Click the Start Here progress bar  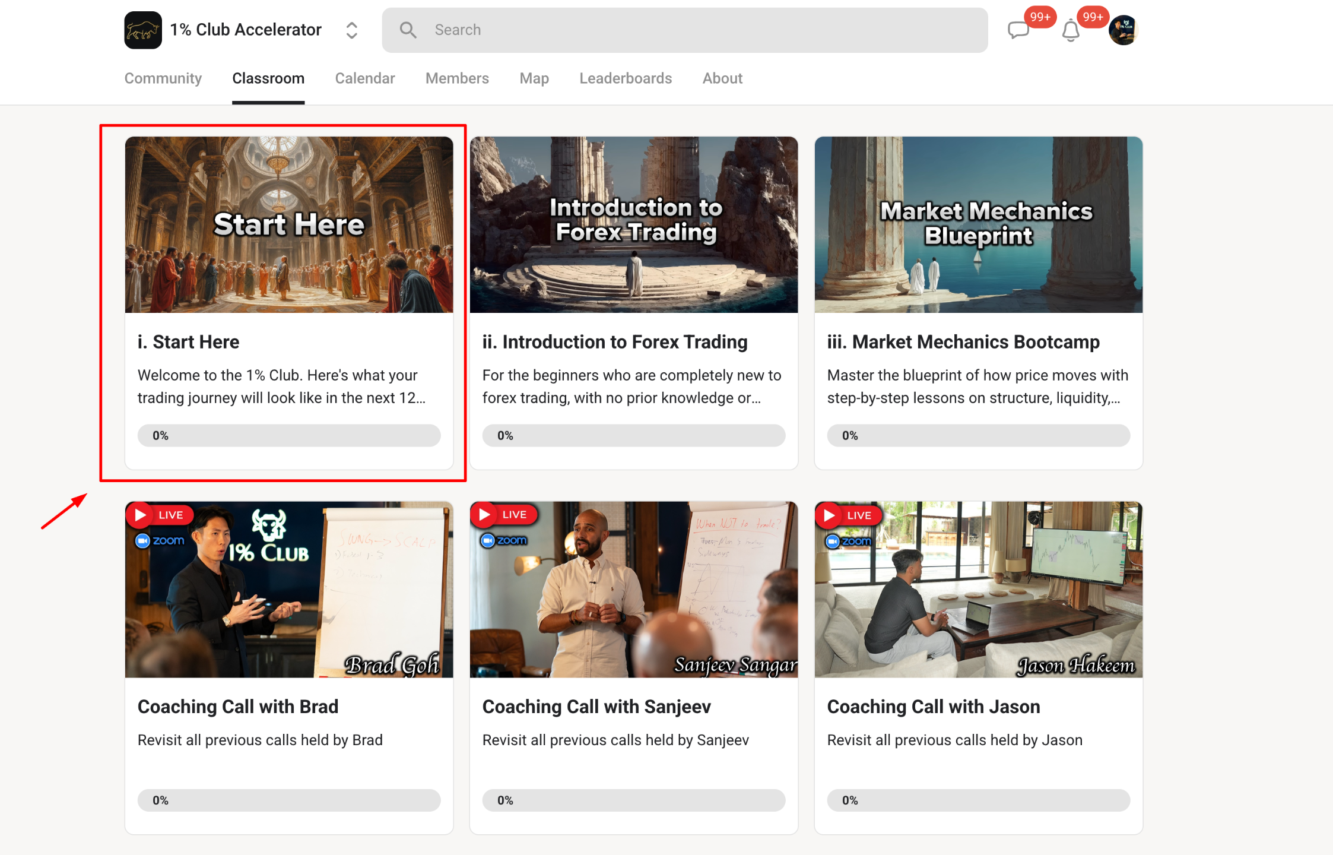289,435
